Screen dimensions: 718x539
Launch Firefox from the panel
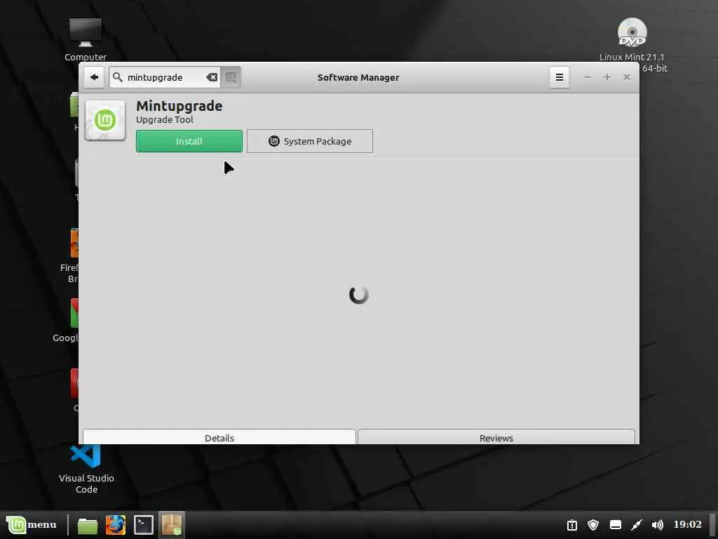[x=116, y=525]
